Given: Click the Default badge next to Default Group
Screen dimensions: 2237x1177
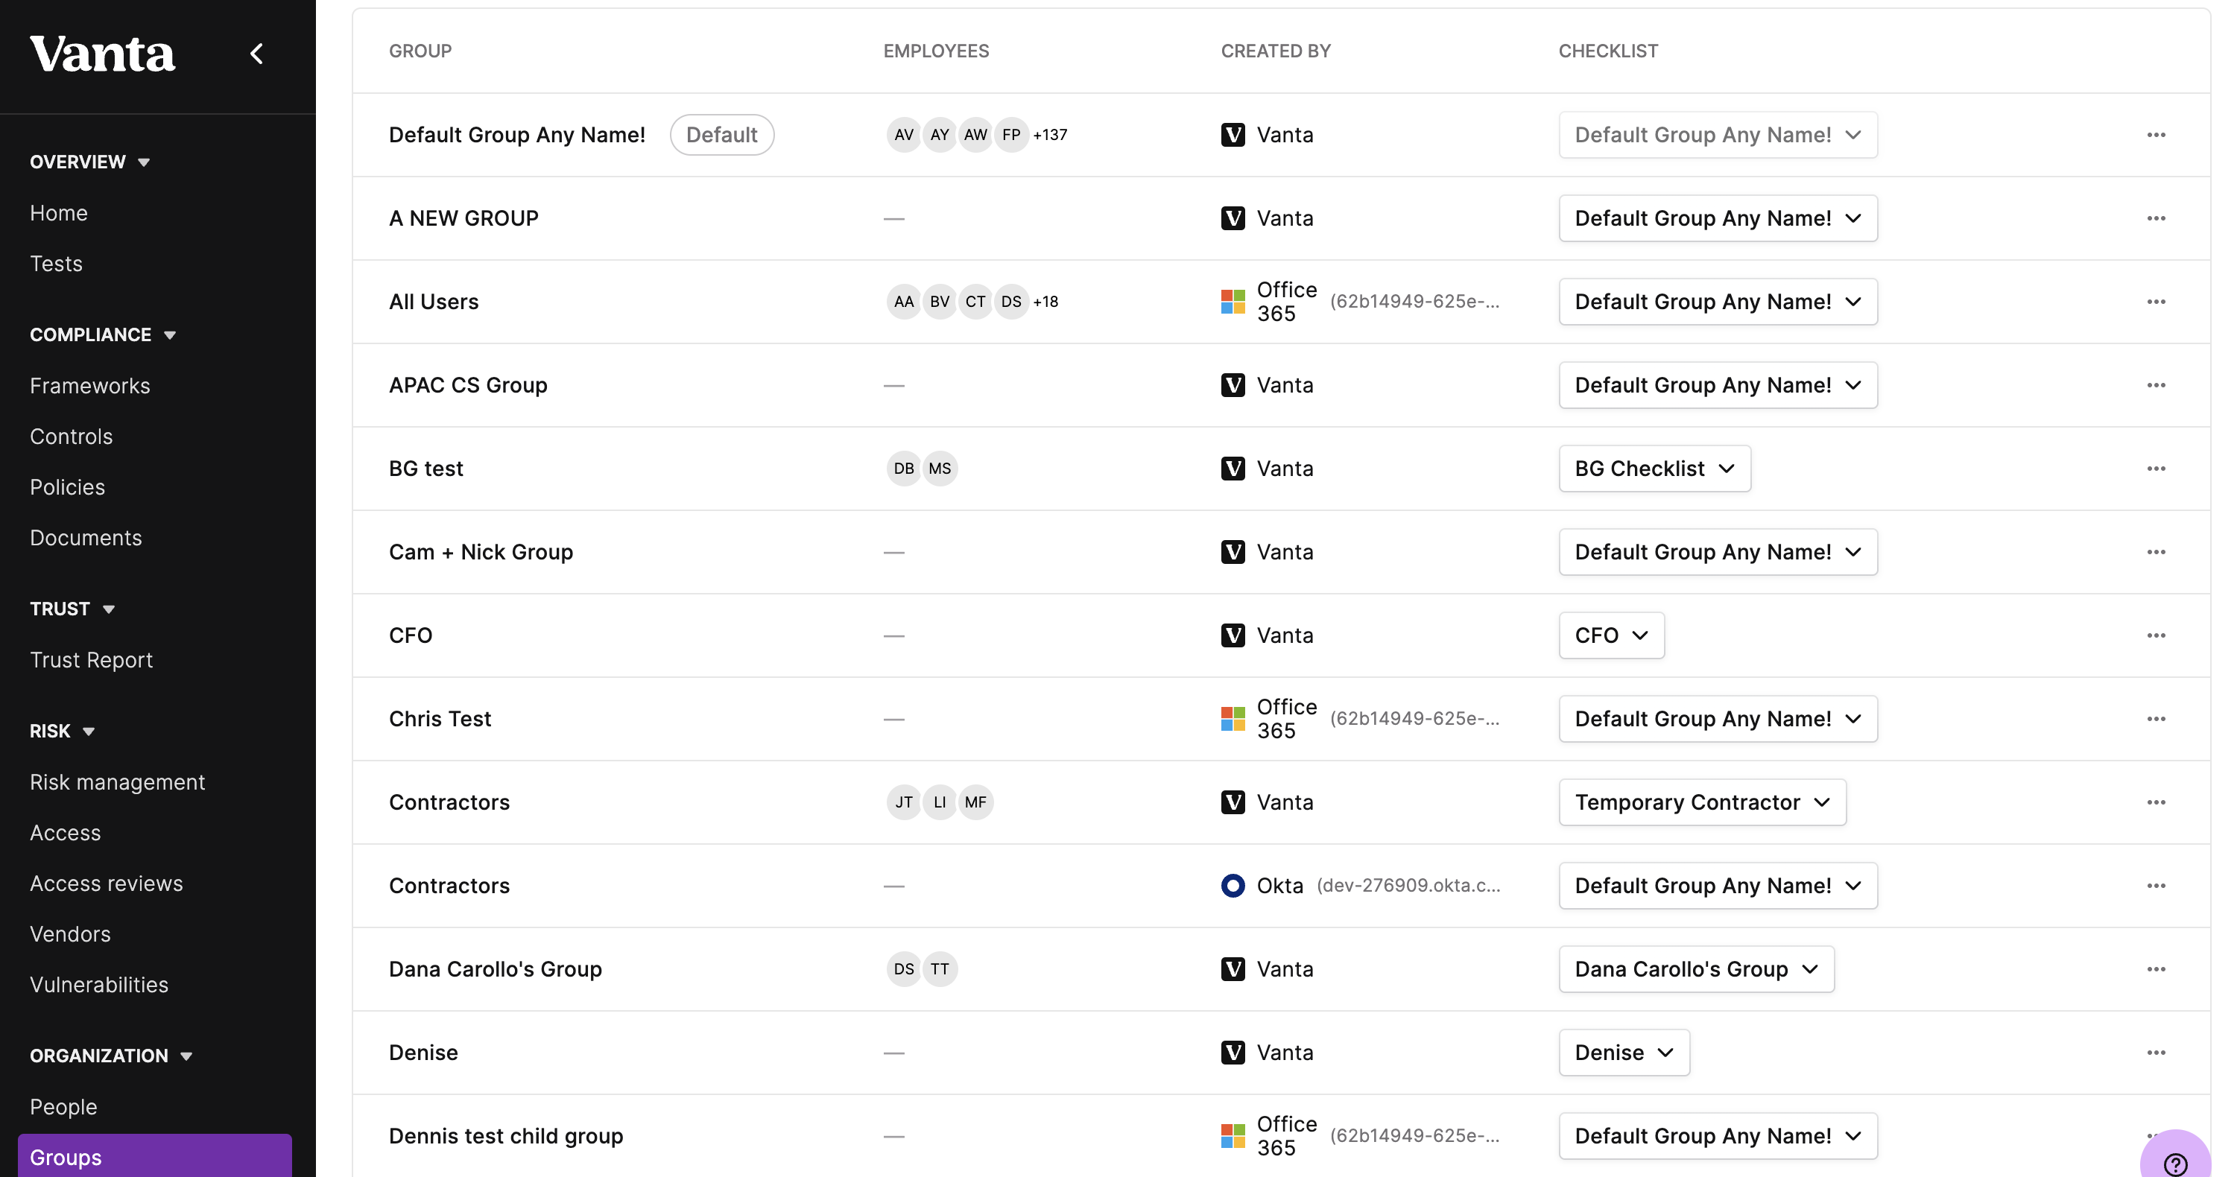Looking at the screenshot, I should pyautogui.click(x=721, y=135).
